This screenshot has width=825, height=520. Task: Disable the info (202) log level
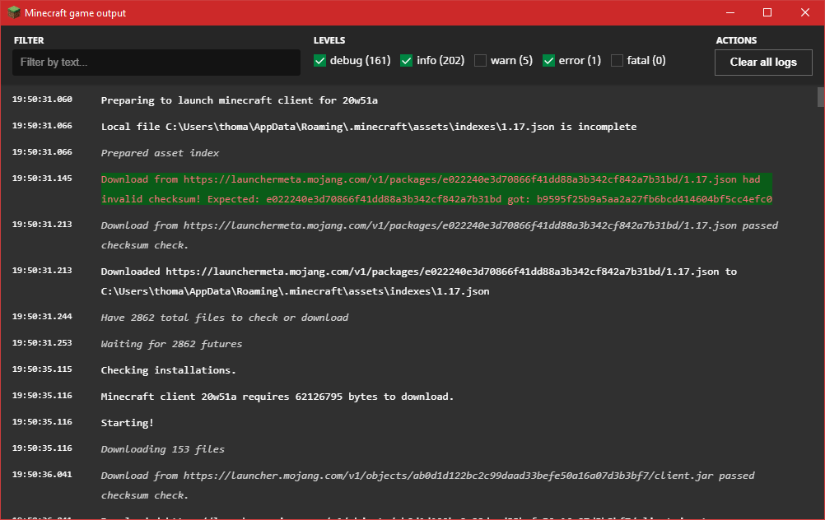pyautogui.click(x=407, y=61)
